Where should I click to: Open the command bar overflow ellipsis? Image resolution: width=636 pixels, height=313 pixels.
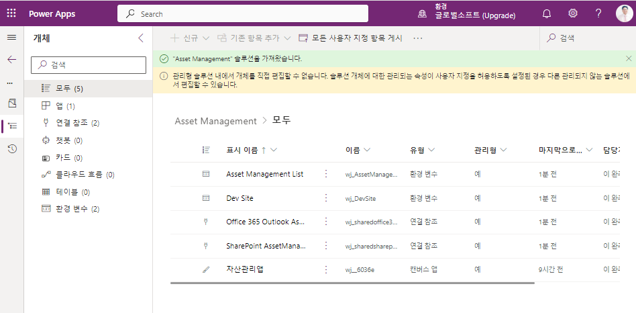[418, 38]
